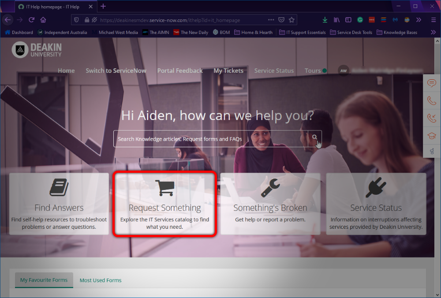The width and height of the screenshot is (441, 298).
Task: Open the graduation cap student help icon
Action: coord(431,136)
